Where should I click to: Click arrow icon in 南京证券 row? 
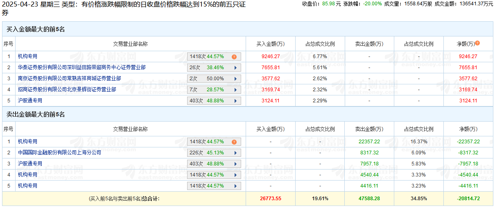(235, 79)
